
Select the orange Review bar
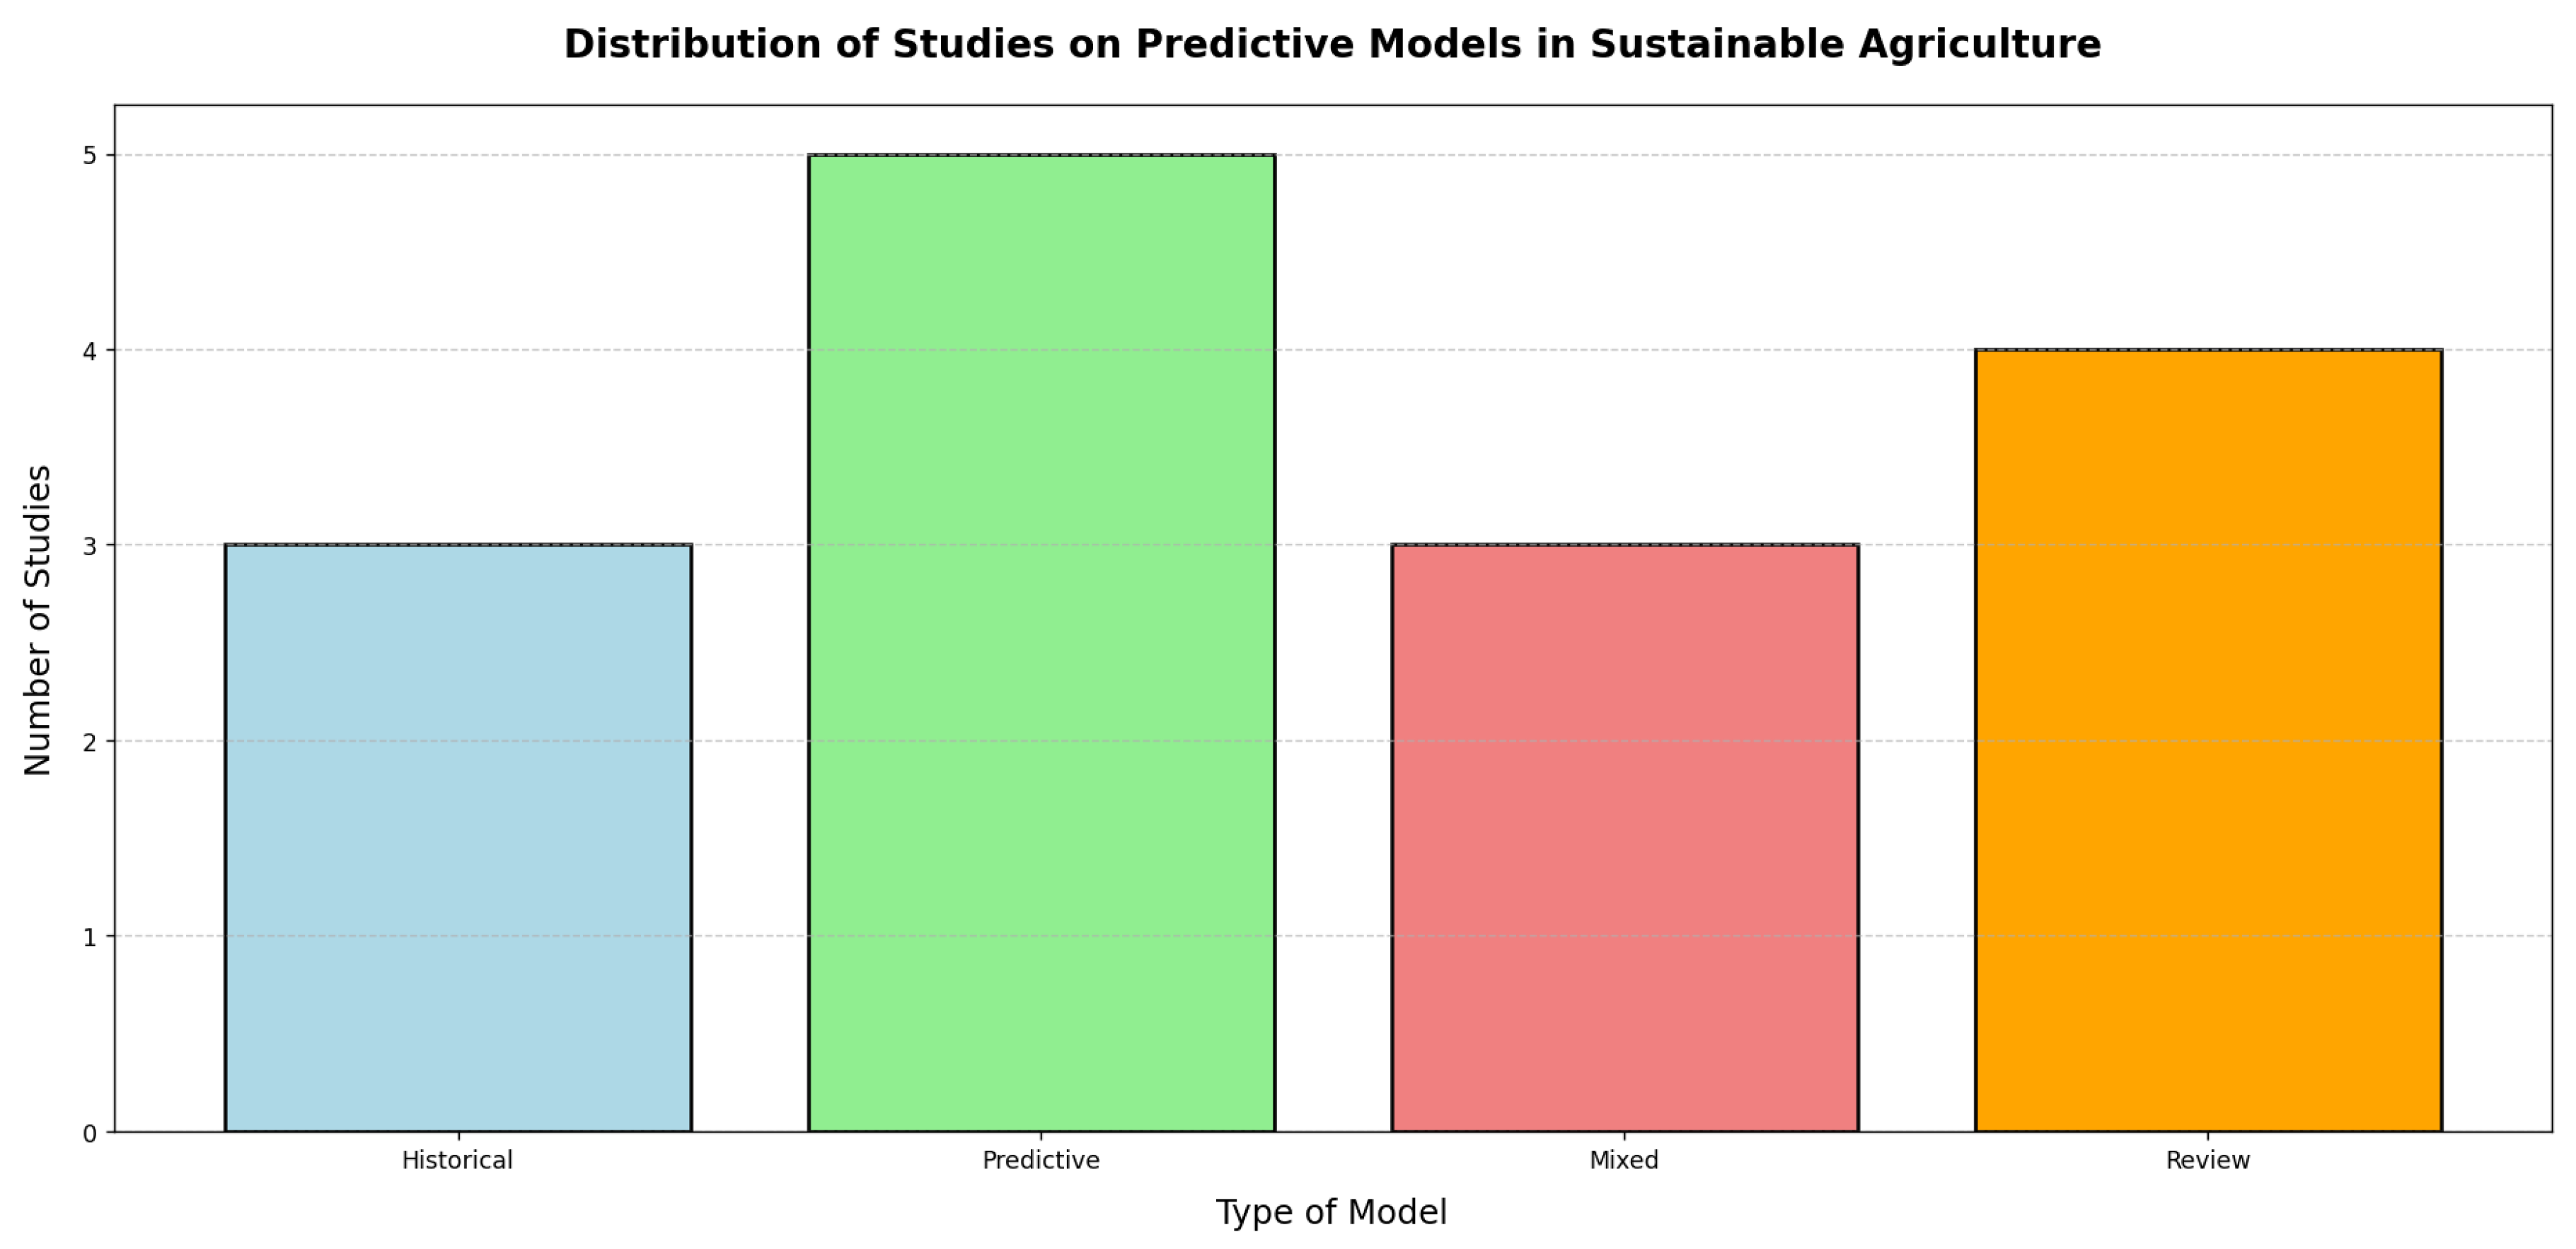[2208, 740]
